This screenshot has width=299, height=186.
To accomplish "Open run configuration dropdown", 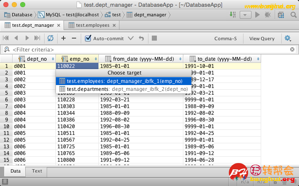I will click(245, 15).
